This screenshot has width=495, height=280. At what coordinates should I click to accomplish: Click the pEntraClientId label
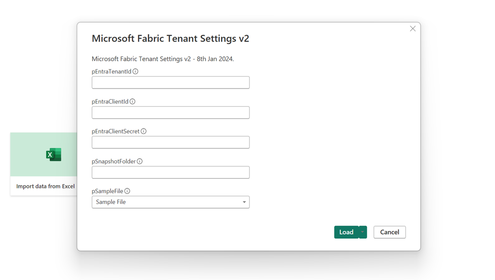coord(110,101)
